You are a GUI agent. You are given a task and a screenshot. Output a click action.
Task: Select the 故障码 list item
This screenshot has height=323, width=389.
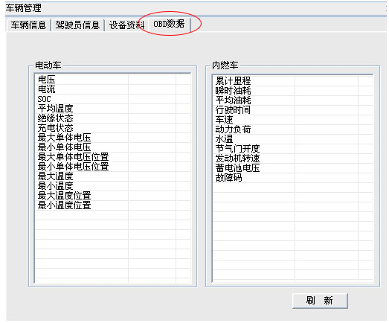293,178
